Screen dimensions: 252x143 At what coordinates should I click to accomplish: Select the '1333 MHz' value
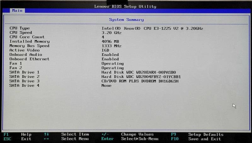click(112, 46)
